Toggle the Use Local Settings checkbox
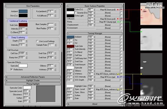 click(x=37, y=41)
